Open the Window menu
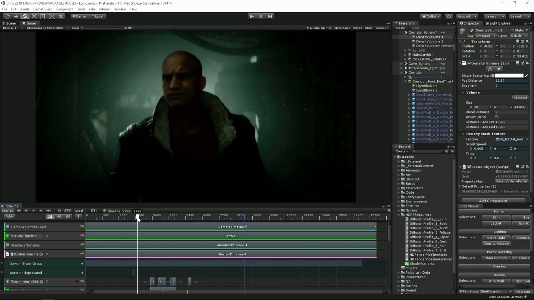The height and width of the screenshot is (300, 534). pos(120,9)
